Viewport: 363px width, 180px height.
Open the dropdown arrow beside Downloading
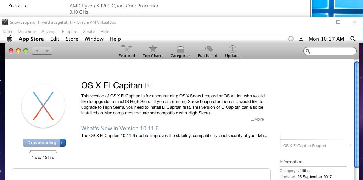point(62,142)
